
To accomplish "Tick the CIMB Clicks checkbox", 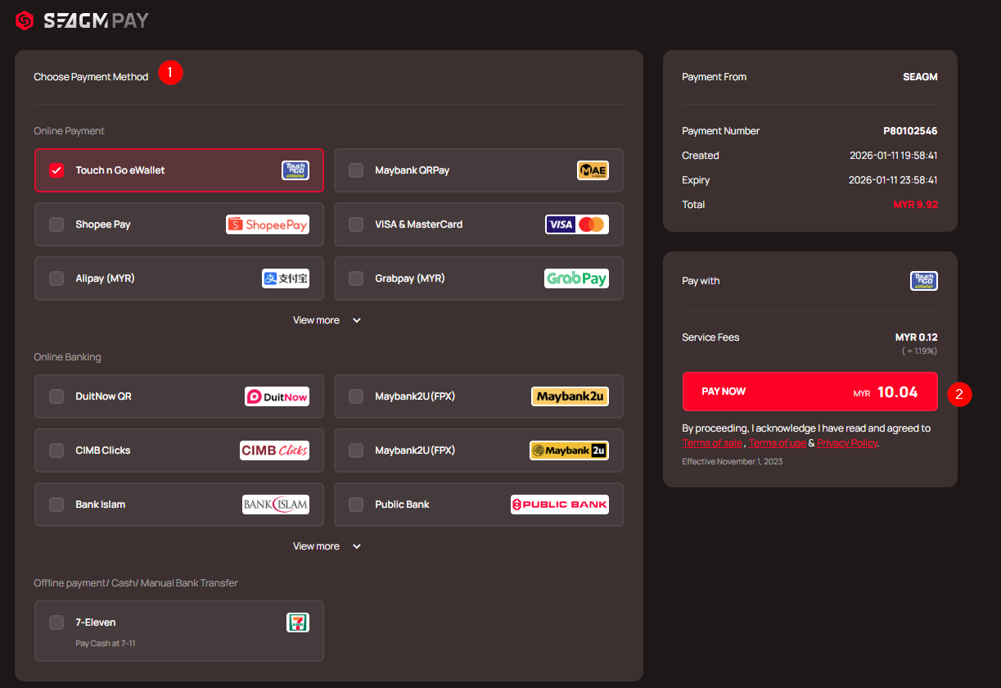I will [x=56, y=450].
